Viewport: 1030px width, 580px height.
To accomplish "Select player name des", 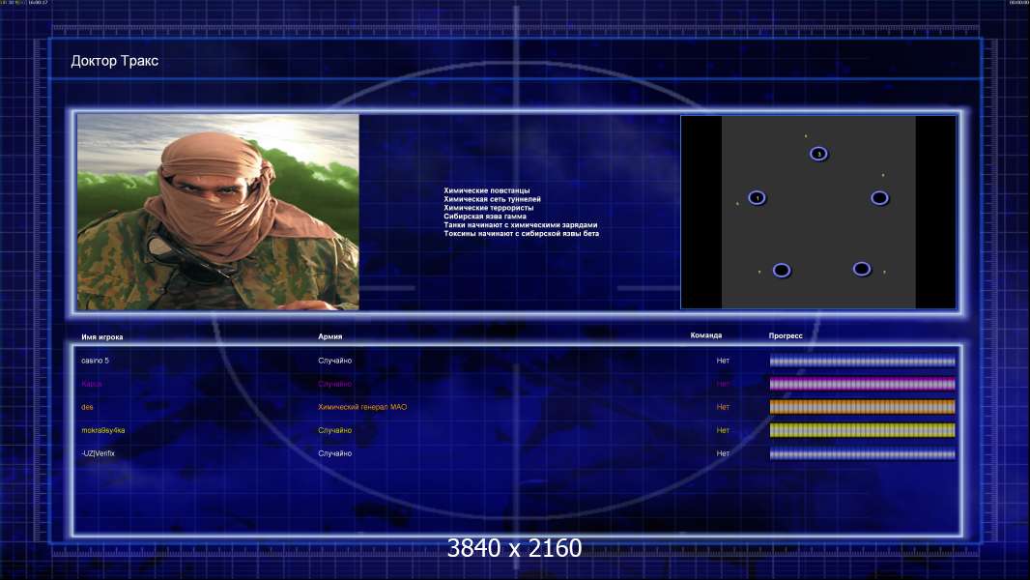I will point(87,407).
